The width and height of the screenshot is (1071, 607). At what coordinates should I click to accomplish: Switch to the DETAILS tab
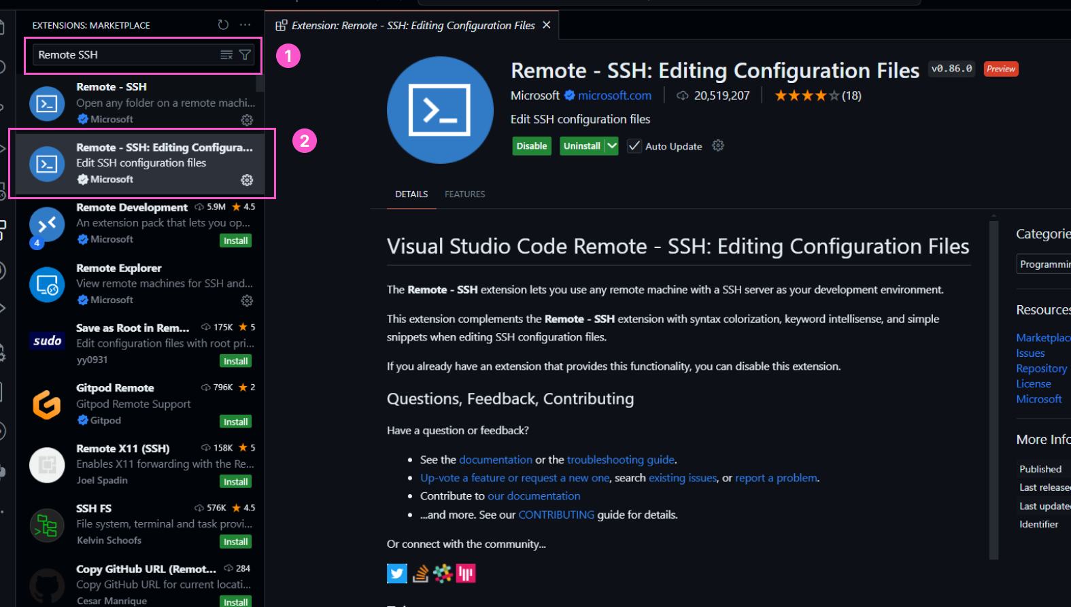tap(411, 194)
